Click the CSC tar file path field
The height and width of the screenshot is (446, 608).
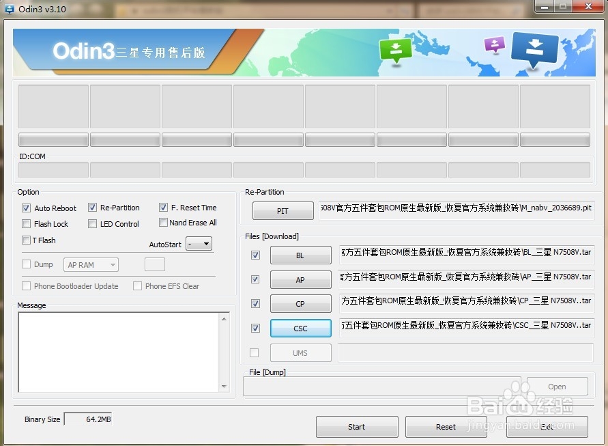click(467, 328)
